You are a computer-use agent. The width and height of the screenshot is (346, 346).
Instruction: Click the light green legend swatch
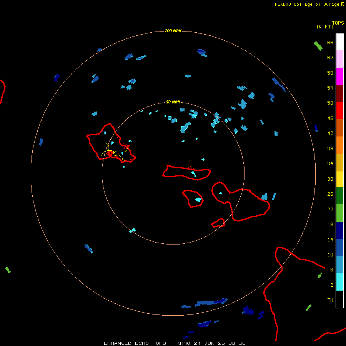339,213
